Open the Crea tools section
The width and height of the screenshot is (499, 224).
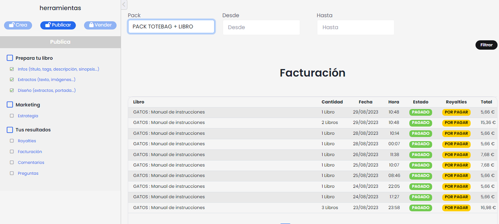point(18,25)
